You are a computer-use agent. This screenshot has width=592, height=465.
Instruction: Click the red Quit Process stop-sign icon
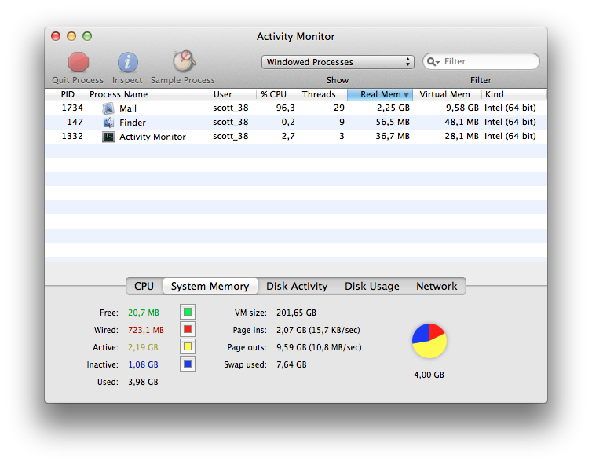(x=79, y=62)
